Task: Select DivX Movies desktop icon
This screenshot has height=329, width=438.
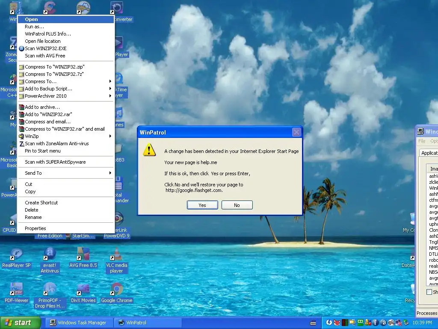Action: 83,293
